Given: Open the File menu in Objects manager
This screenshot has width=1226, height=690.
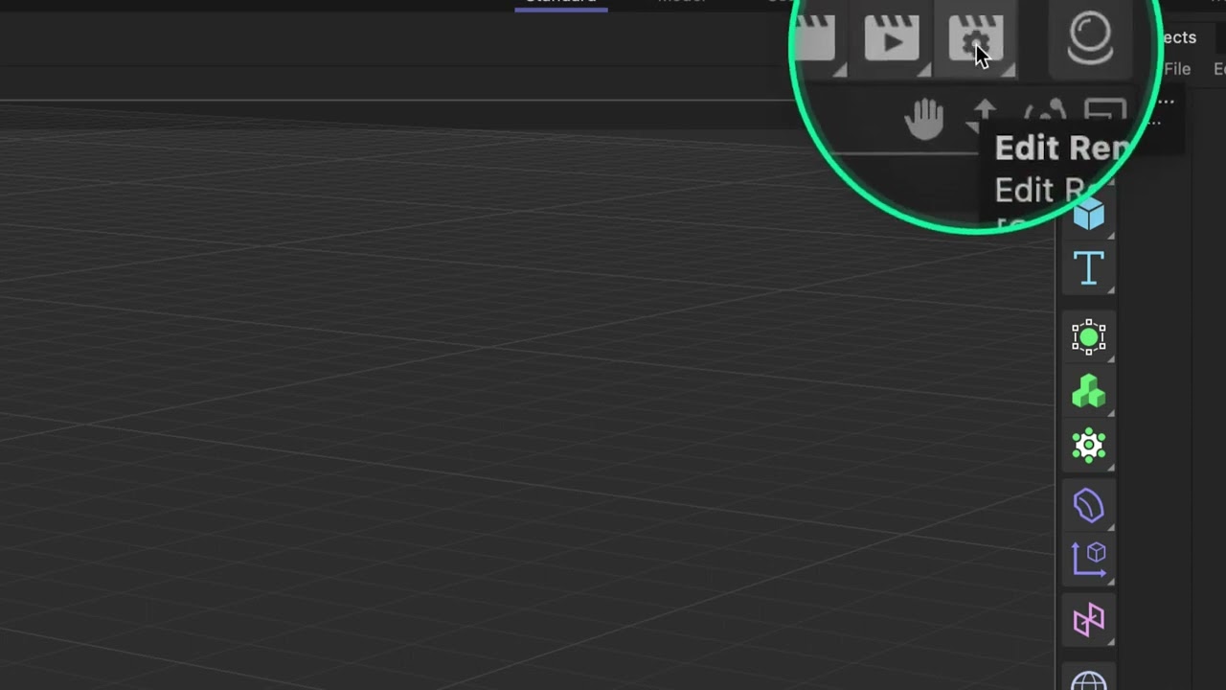Looking at the screenshot, I should click(1177, 69).
